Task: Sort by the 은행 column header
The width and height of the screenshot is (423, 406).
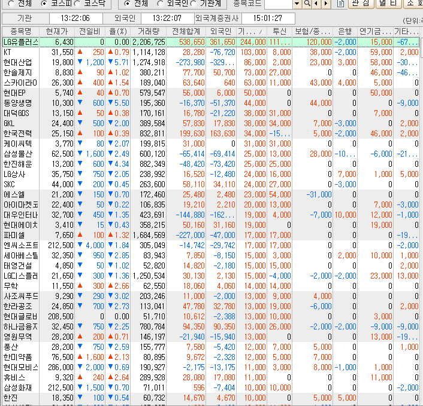Action: 345,31
